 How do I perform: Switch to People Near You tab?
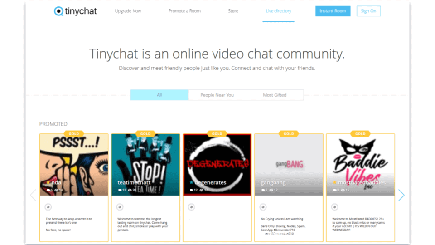(x=217, y=95)
